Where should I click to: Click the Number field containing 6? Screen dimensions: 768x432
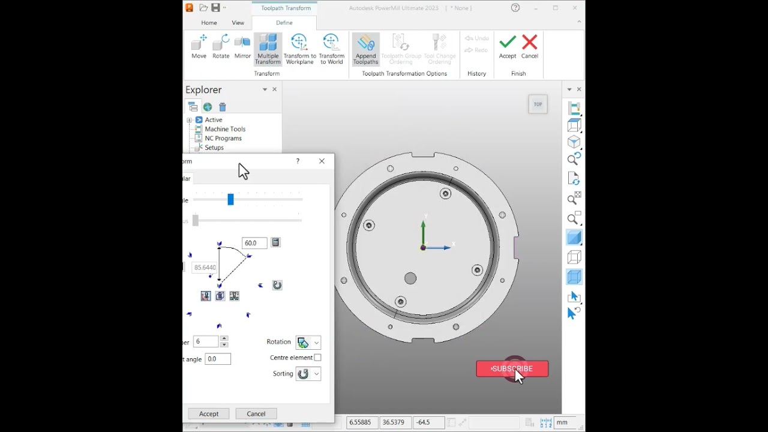[206, 341]
